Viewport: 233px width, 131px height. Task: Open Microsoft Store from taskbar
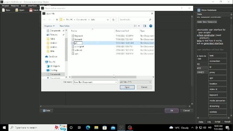coord(104,128)
